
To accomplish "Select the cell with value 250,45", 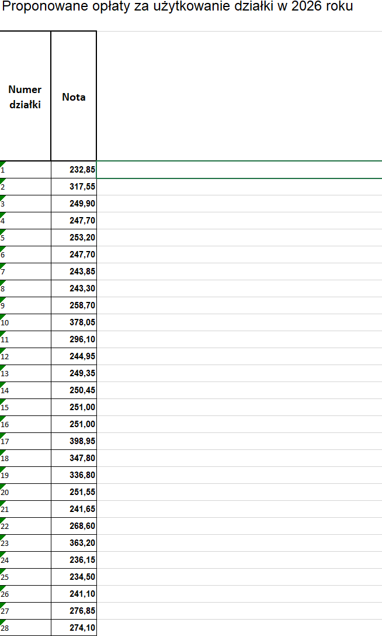I will 74,390.
